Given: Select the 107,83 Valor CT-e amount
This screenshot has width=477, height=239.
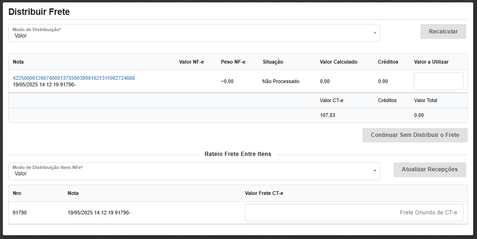Looking at the screenshot, I should [327, 115].
